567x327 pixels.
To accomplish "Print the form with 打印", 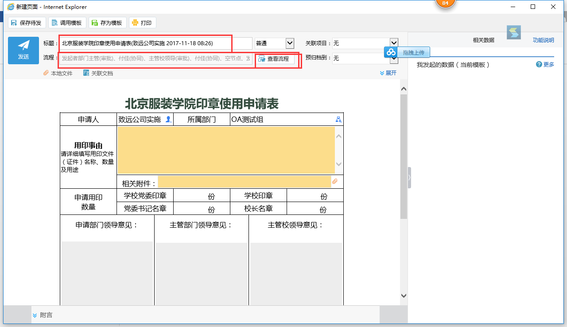I will [x=142, y=23].
